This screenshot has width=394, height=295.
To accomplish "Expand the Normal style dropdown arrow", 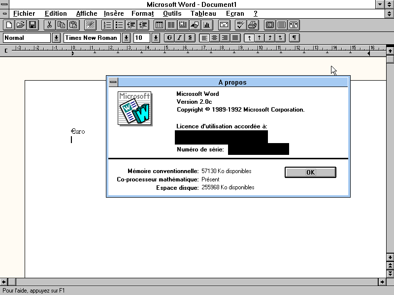I will [x=56, y=38].
